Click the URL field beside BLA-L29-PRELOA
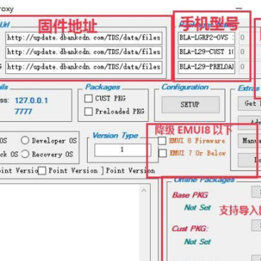Viewport: 261px width, 261px height. (x=83, y=67)
